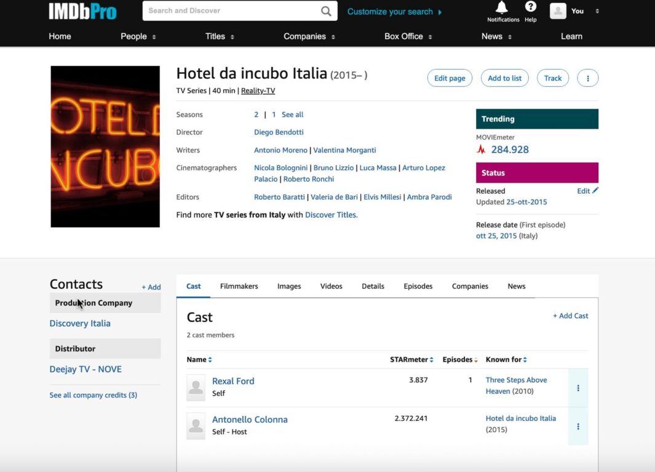Open the title's more options button

[x=588, y=78]
